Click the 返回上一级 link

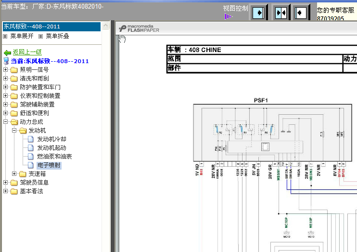tap(27, 52)
